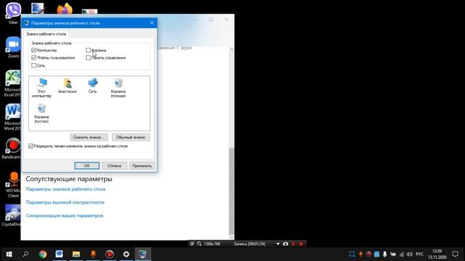Image resolution: width=465 pixels, height=261 pixels.
Task: Open the Firefox desktop shortcut
Action: (65, 8)
